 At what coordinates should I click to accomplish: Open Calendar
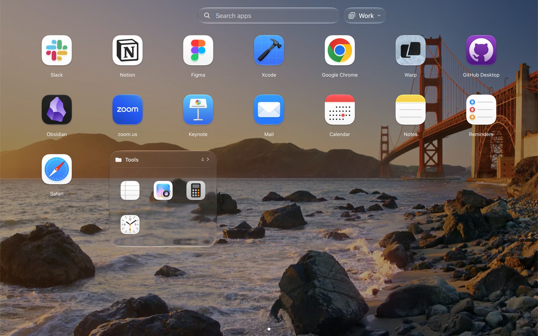point(340,110)
